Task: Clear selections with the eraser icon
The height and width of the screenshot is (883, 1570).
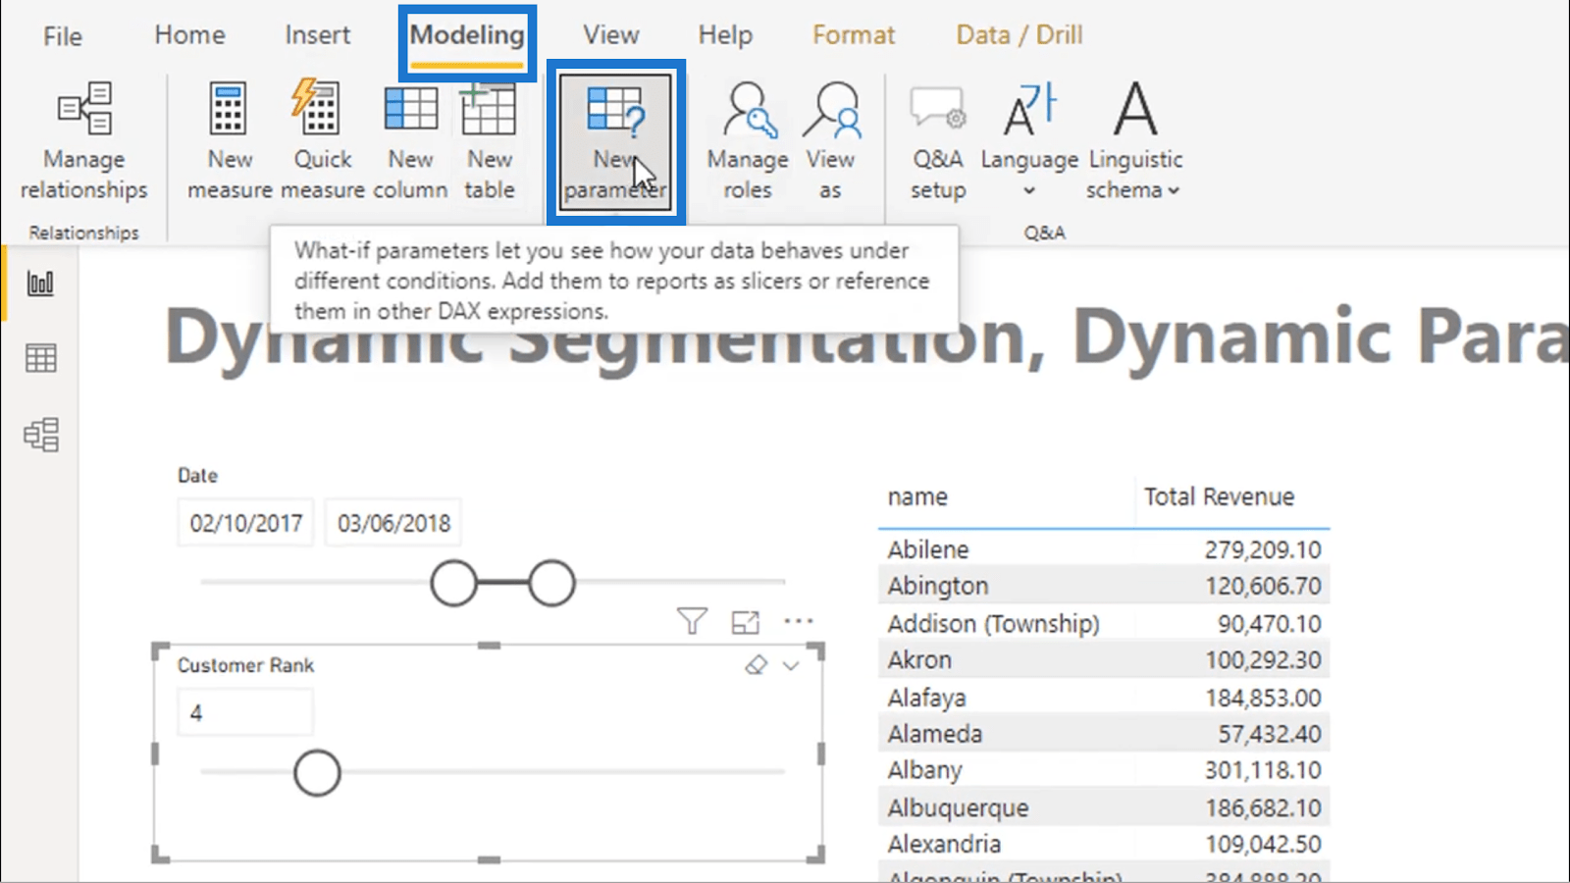Action: tap(756, 665)
